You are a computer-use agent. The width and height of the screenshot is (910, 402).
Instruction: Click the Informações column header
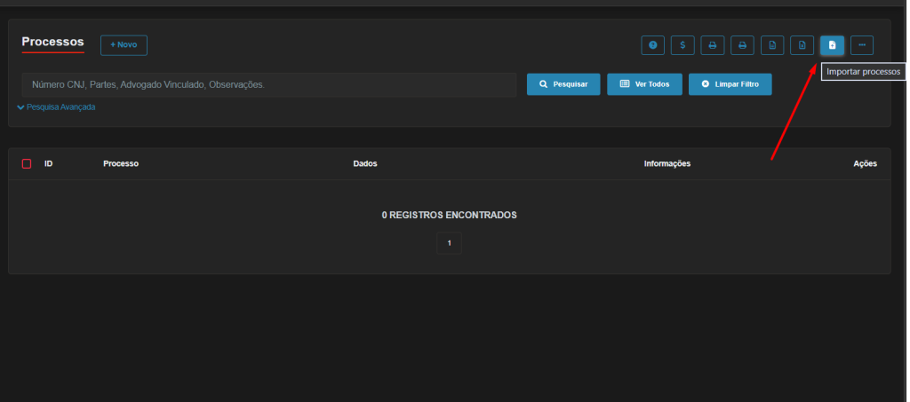(667, 164)
